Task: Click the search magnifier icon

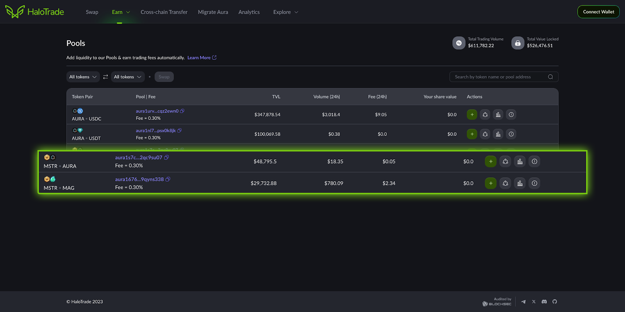Action: coord(550,77)
